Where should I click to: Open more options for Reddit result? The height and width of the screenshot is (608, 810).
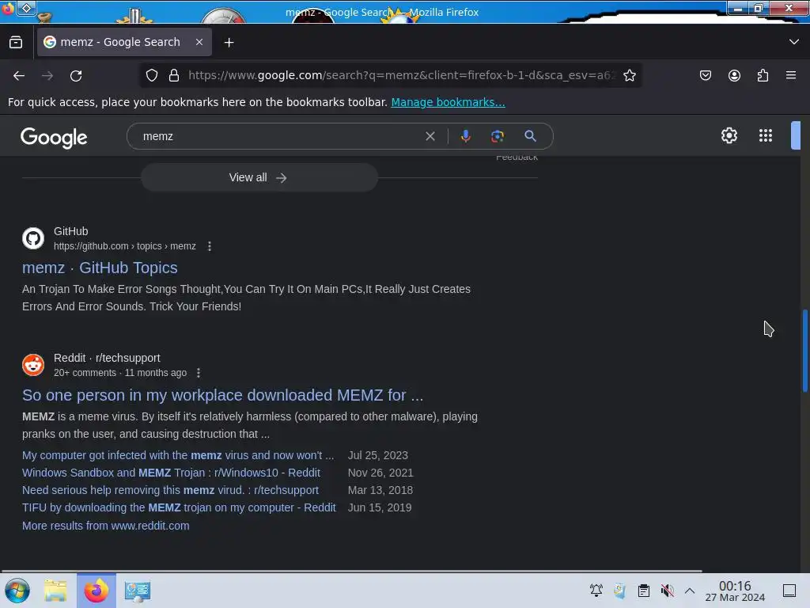tap(199, 373)
